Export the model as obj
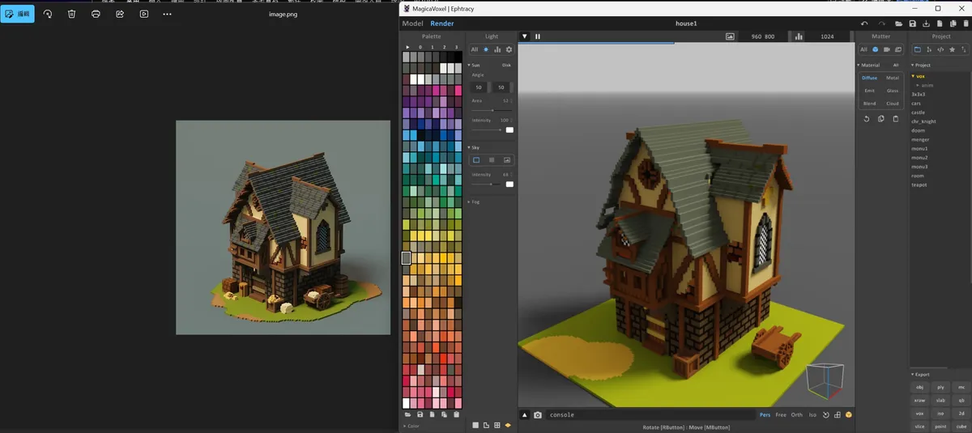 919,388
